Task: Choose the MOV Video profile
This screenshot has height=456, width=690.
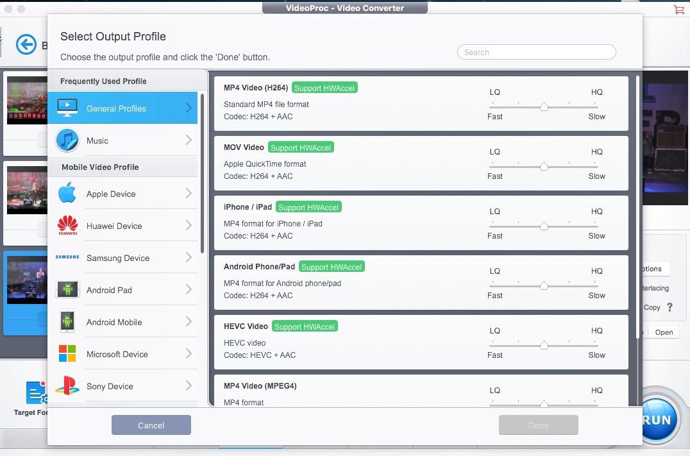Action: click(x=421, y=164)
